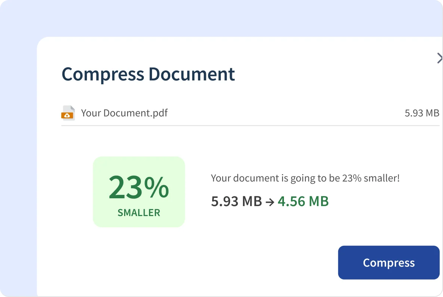Click the Compress Document heading
The height and width of the screenshot is (297, 443).
[148, 74]
